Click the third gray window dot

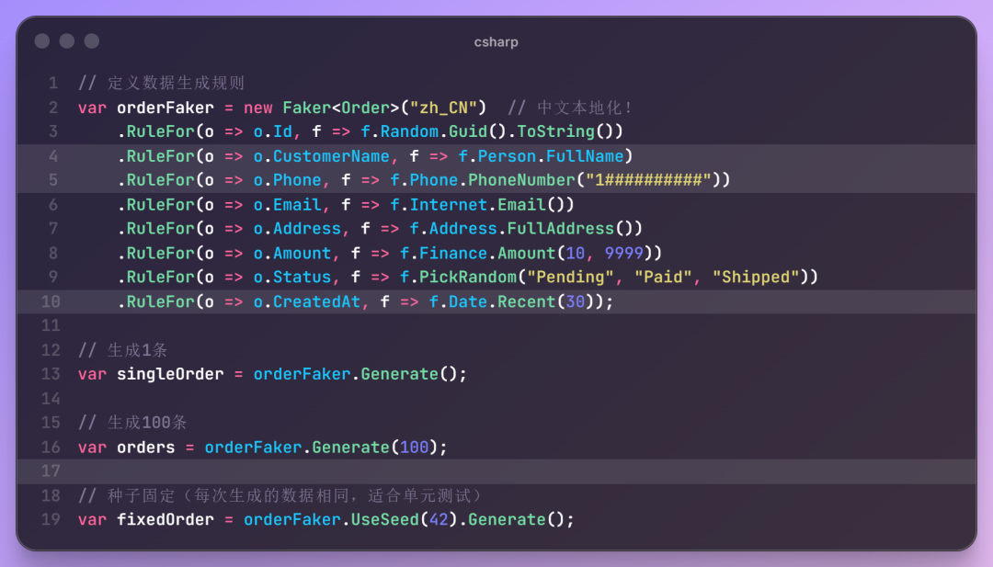click(x=92, y=41)
